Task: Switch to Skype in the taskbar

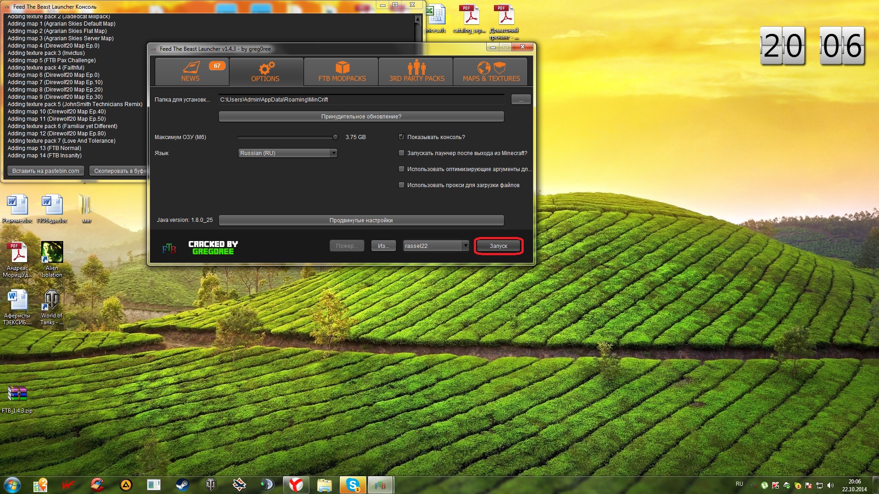Action: 353,485
